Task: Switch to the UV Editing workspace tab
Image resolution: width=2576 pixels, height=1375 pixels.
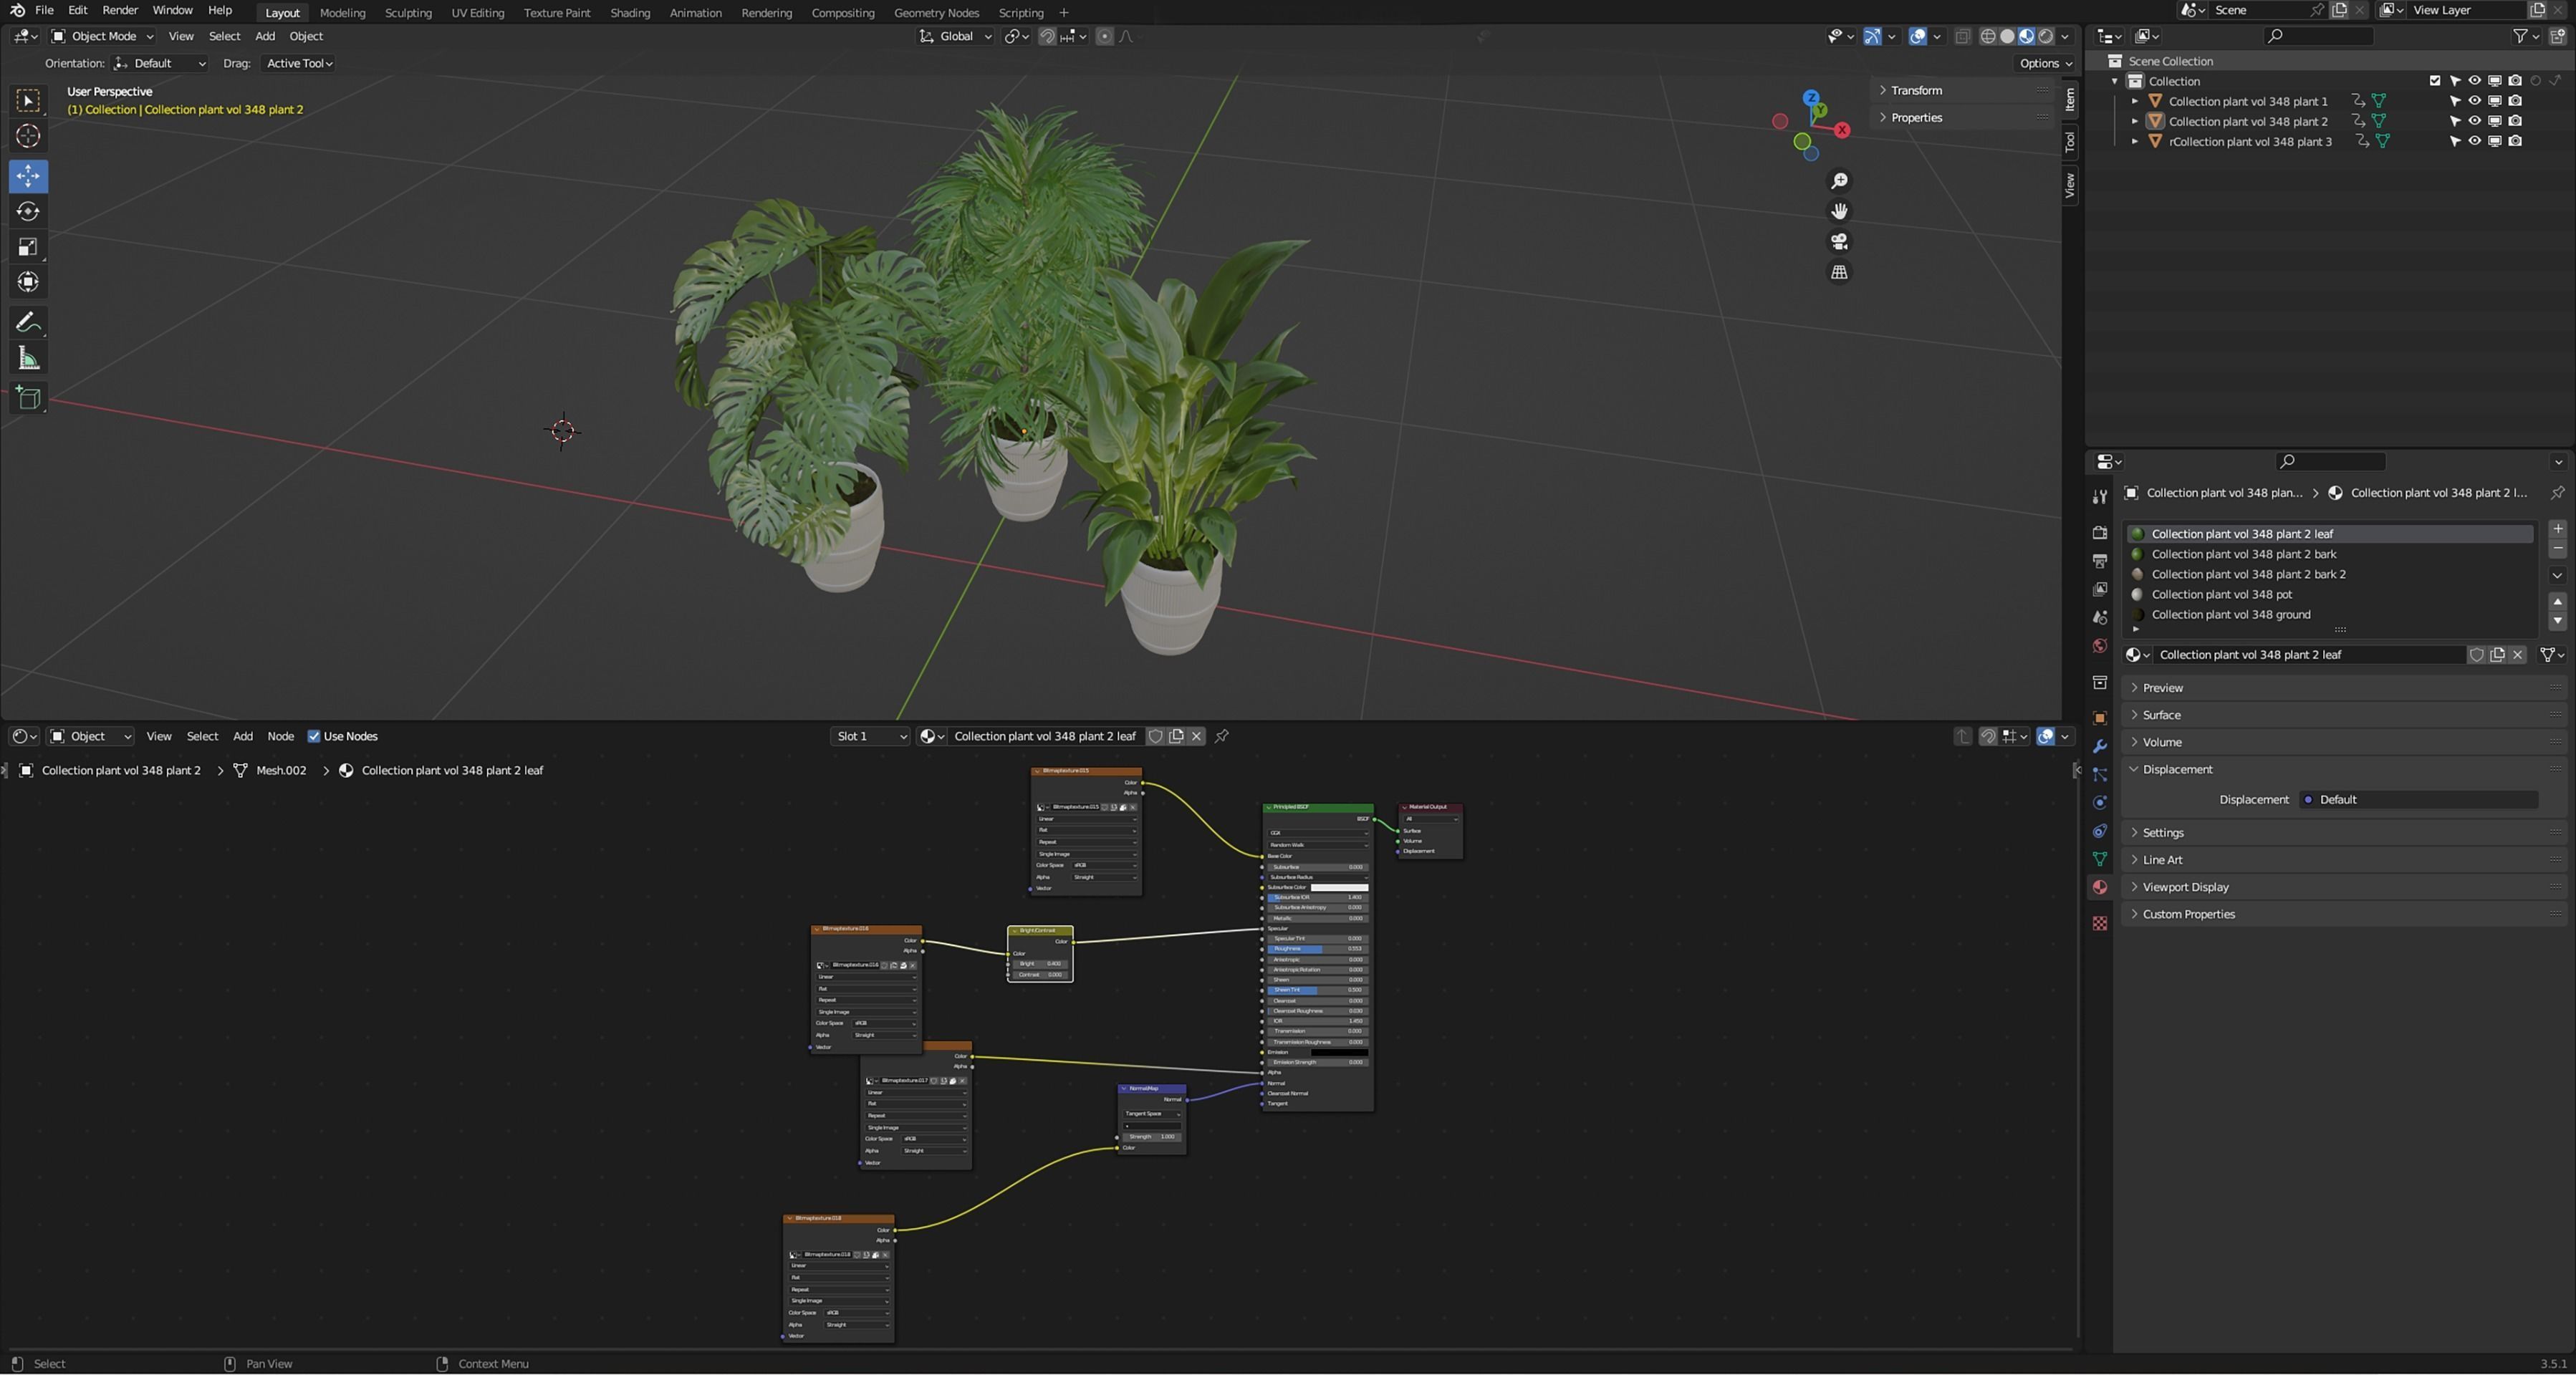Action: tap(477, 12)
